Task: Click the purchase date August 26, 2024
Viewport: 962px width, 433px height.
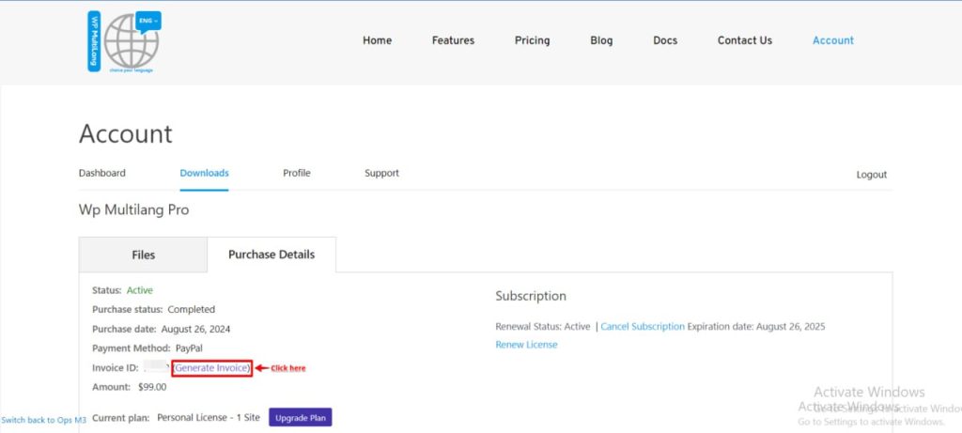Action: coord(195,330)
